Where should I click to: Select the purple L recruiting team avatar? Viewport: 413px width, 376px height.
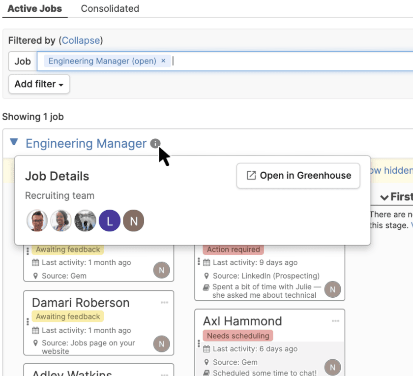109,220
